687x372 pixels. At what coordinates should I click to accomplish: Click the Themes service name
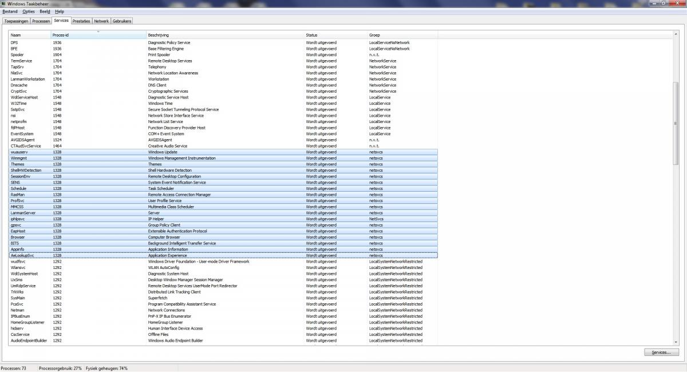click(17, 164)
